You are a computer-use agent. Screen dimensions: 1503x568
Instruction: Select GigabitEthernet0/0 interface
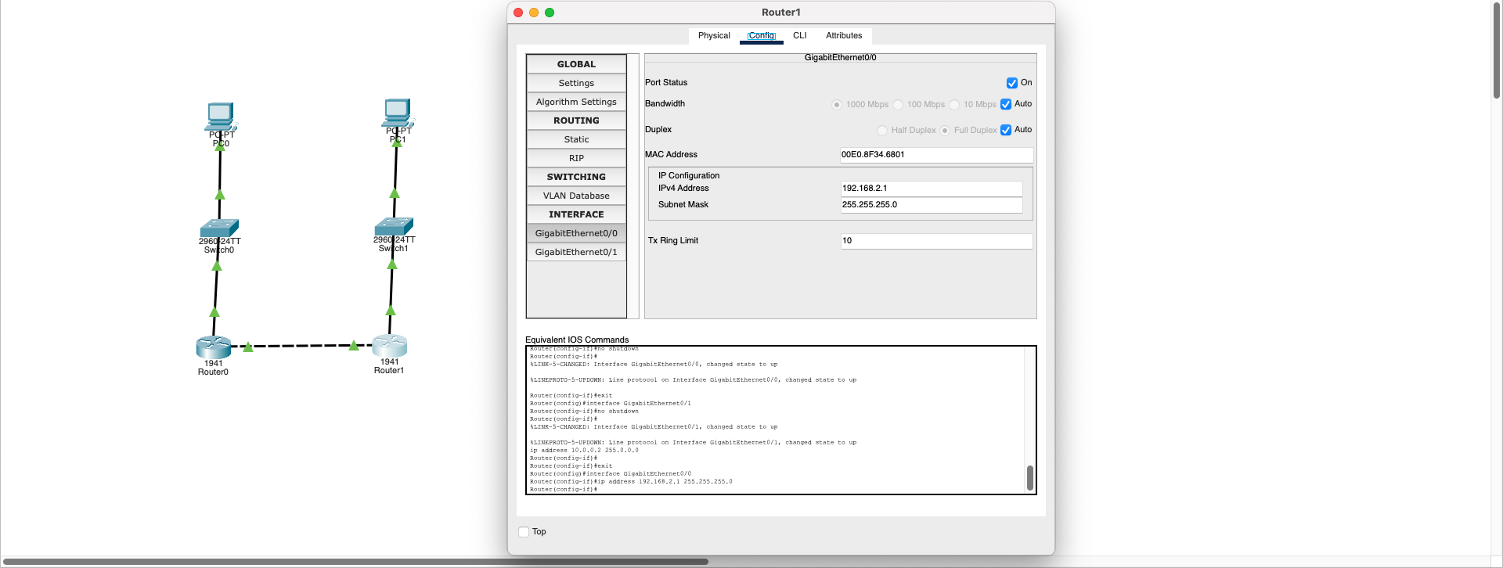coord(576,233)
